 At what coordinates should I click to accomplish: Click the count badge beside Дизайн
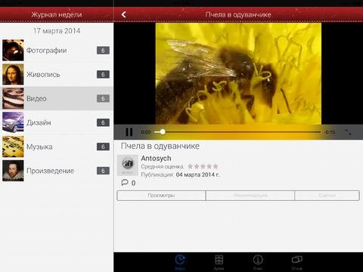tap(103, 122)
